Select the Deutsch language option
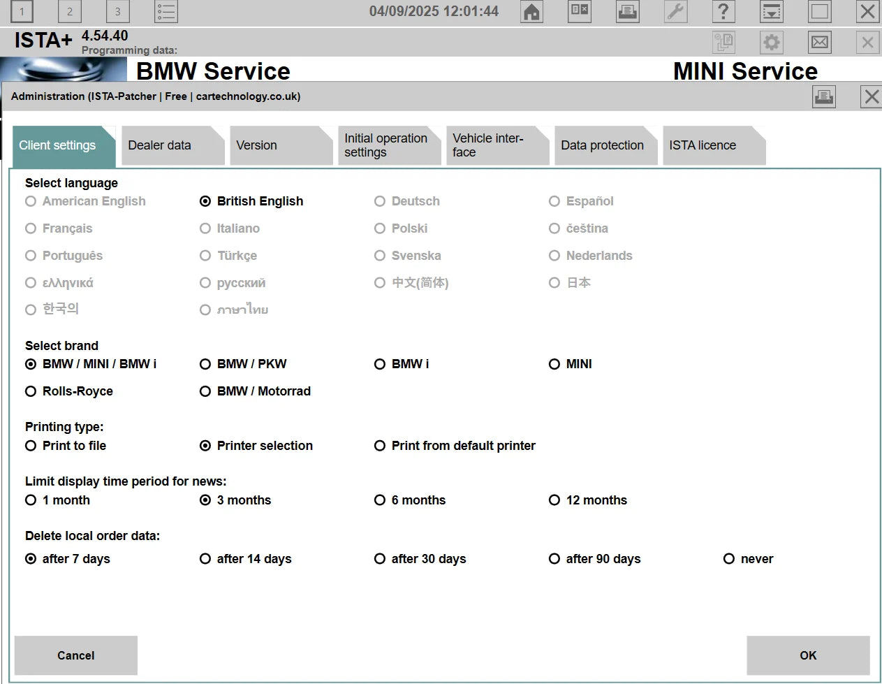Viewport: 882px width, 684px height. pos(380,201)
